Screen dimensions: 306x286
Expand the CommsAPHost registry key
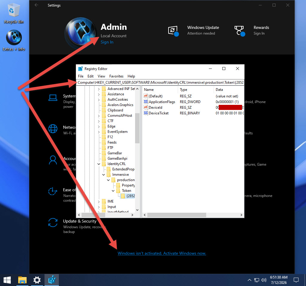point(99,116)
